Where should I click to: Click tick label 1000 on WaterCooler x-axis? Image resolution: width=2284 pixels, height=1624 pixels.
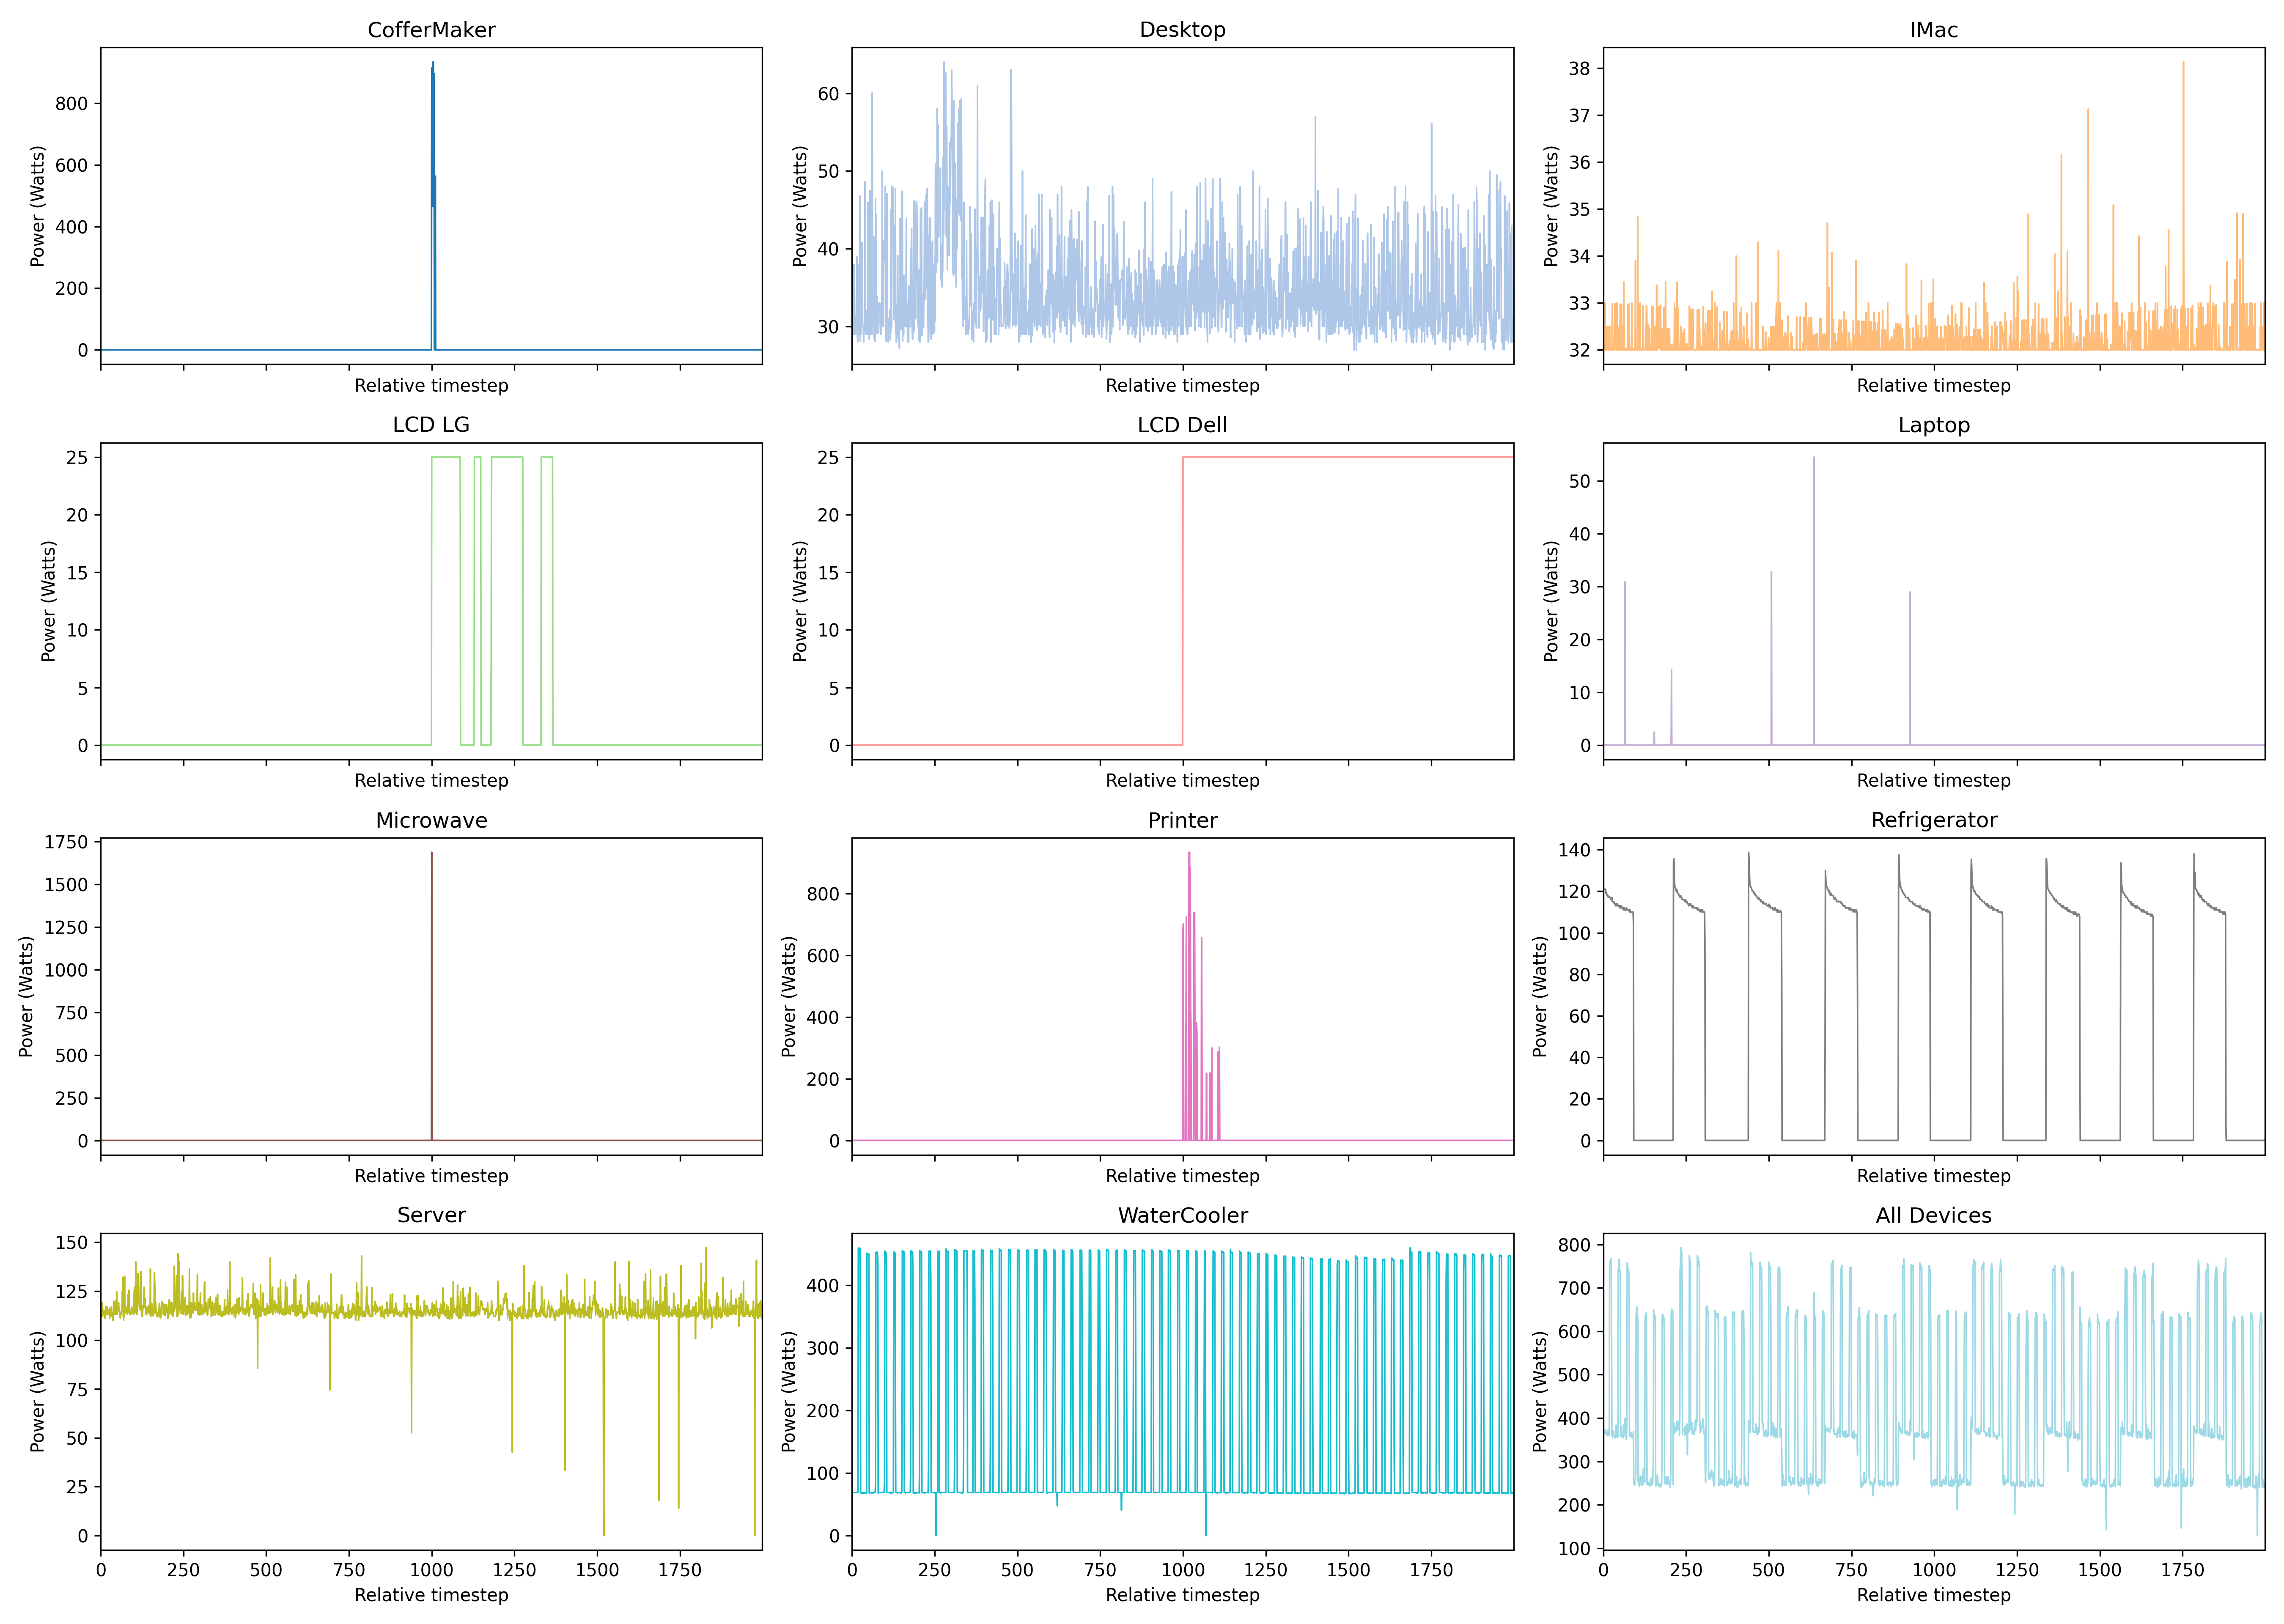click(1182, 1570)
